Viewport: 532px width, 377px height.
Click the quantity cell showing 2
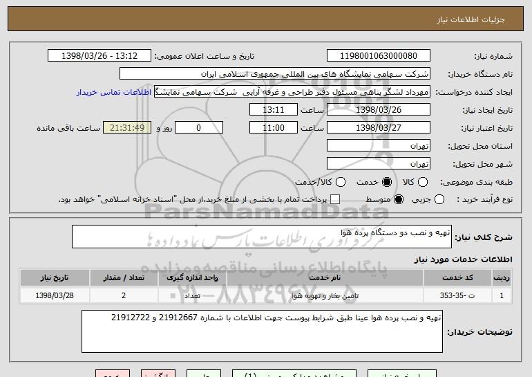[x=124, y=295]
